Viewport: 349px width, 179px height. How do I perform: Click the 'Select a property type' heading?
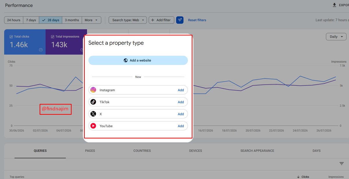[116, 43]
